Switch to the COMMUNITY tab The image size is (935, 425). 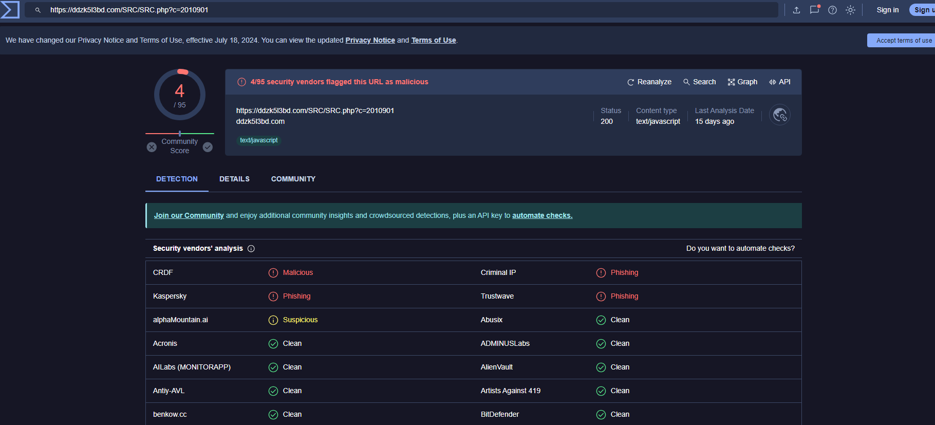(x=293, y=179)
